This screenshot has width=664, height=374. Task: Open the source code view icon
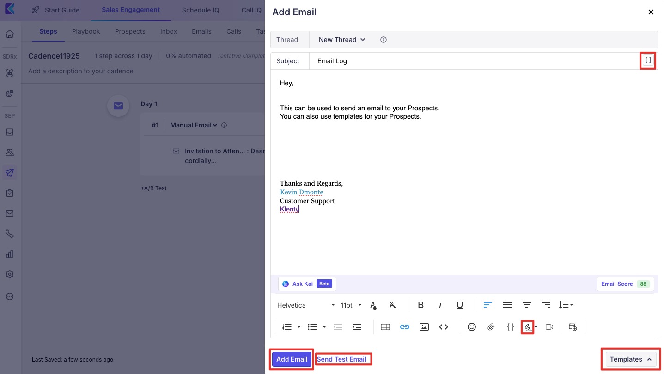pyautogui.click(x=444, y=327)
